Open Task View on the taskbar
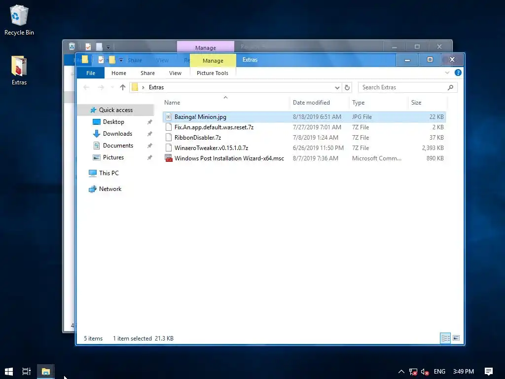Image resolution: width=505 pixels, height=379 pixels. click(27, 371)
